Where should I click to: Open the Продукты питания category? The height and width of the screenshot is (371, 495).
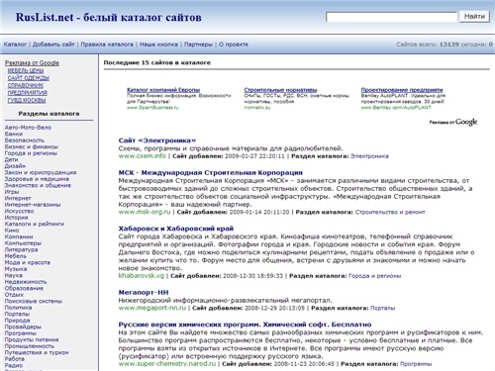click(32, 339)
